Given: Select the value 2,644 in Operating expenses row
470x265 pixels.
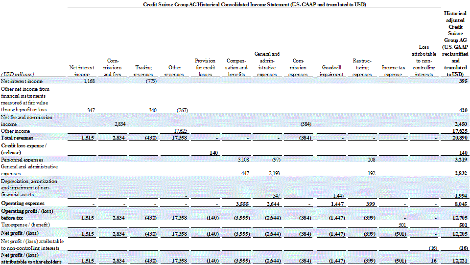Looking at the screenshot, I should [x=273, y=204].
